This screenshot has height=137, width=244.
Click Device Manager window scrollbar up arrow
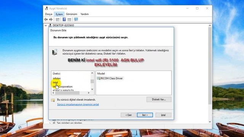click(210, 25)
